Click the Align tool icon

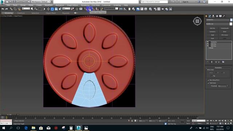coord(125,9)
